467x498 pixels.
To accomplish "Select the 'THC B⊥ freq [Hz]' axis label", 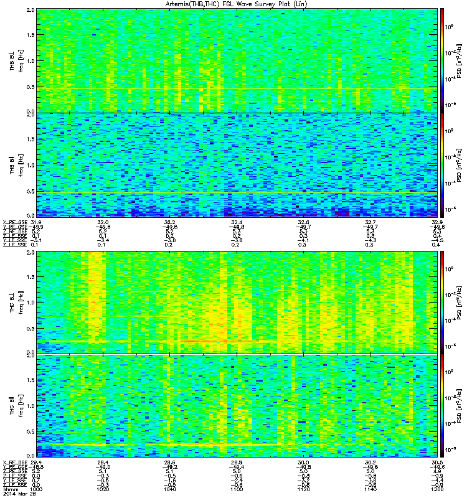I will [16, 302].
